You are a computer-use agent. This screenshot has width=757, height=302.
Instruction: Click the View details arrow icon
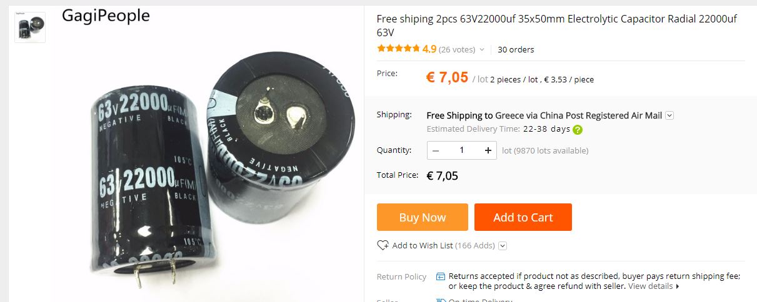(678, 286)
